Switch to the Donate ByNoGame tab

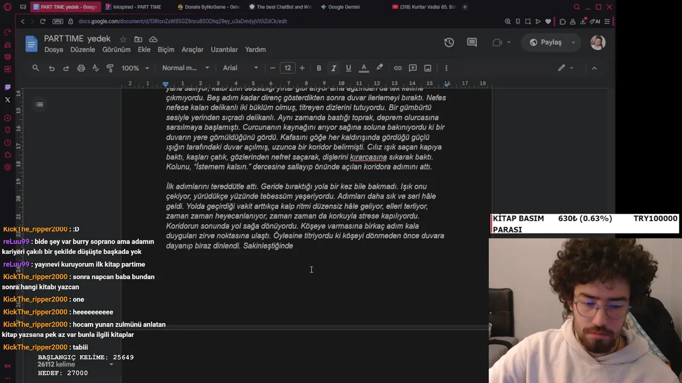pos(209,7)
